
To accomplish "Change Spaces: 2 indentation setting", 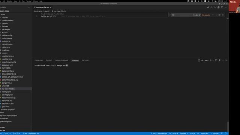I will 184,133.
